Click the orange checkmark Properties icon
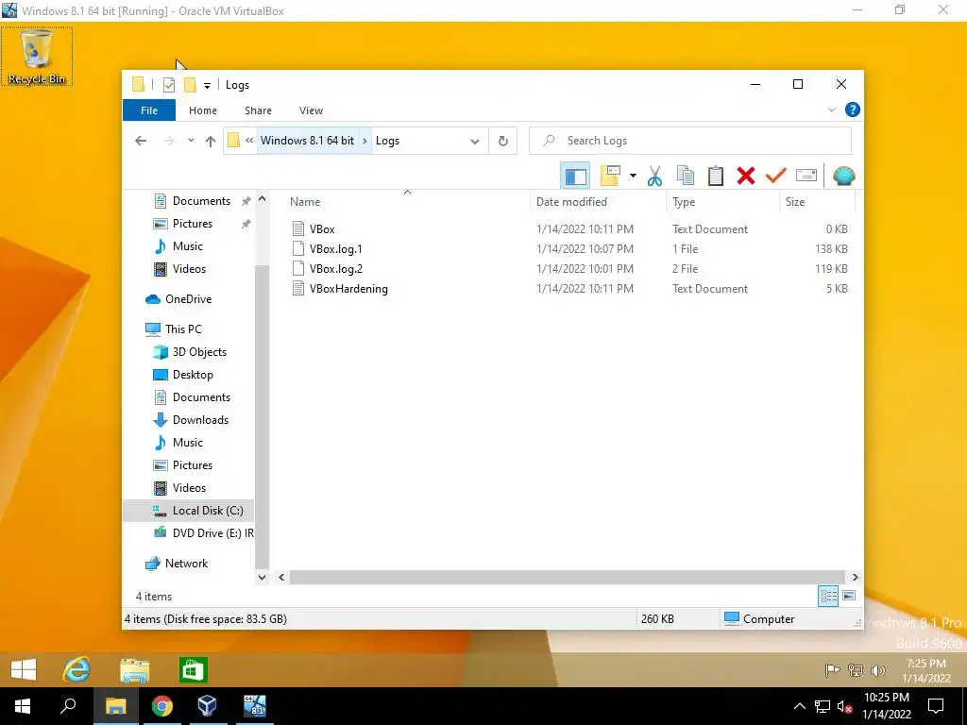This screenshot has height=725, width=967. point(776,176)
